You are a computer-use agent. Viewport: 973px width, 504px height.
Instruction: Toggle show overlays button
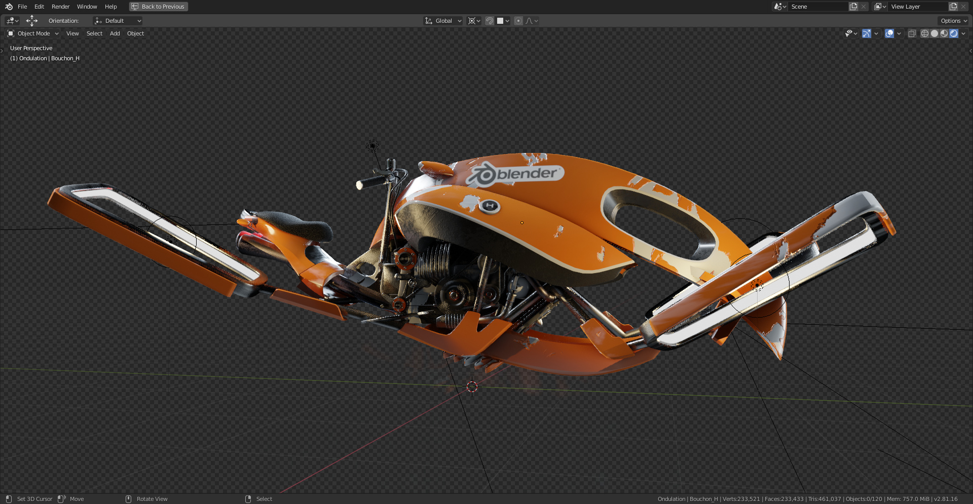click(x=889, y=33)
